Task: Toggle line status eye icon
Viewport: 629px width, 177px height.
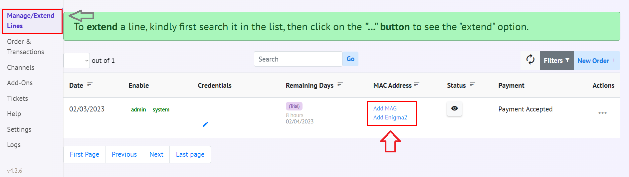Action: click(x=454, y=108)
